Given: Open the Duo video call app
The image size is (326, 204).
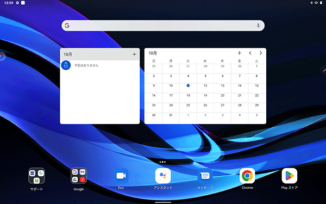Looking at the screenshot, I should (x=121, y=176).
